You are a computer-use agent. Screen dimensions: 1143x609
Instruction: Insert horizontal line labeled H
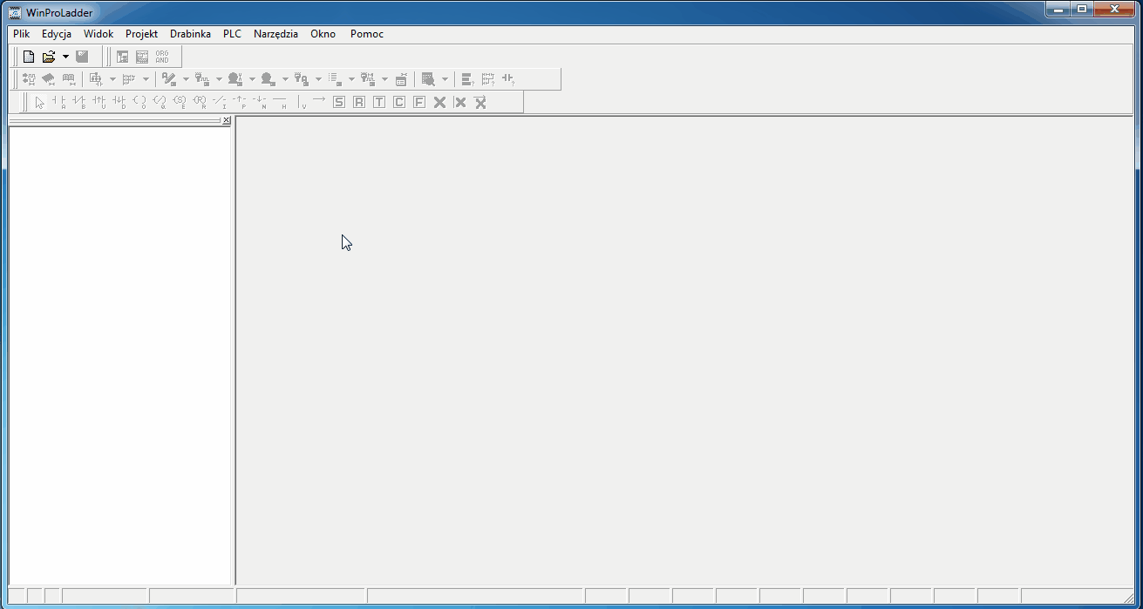[x=280, y=102]
